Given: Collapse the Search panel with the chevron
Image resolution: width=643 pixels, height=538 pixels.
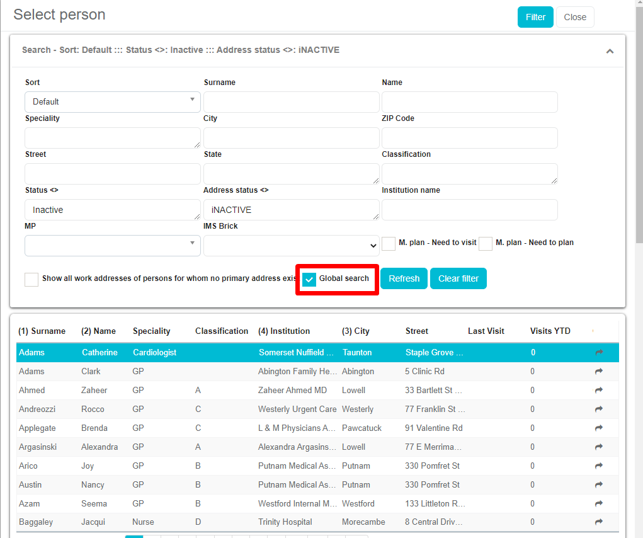Looking at the screenshot, I should click(609, 51).
